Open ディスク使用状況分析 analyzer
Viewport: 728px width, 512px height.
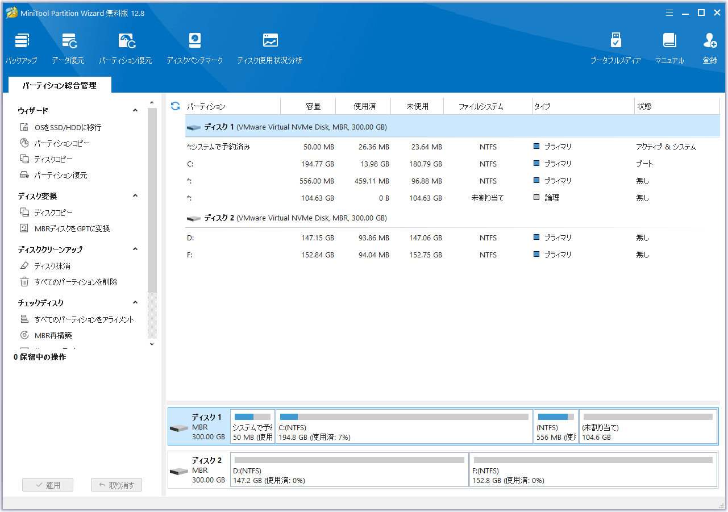click(269, 48)
